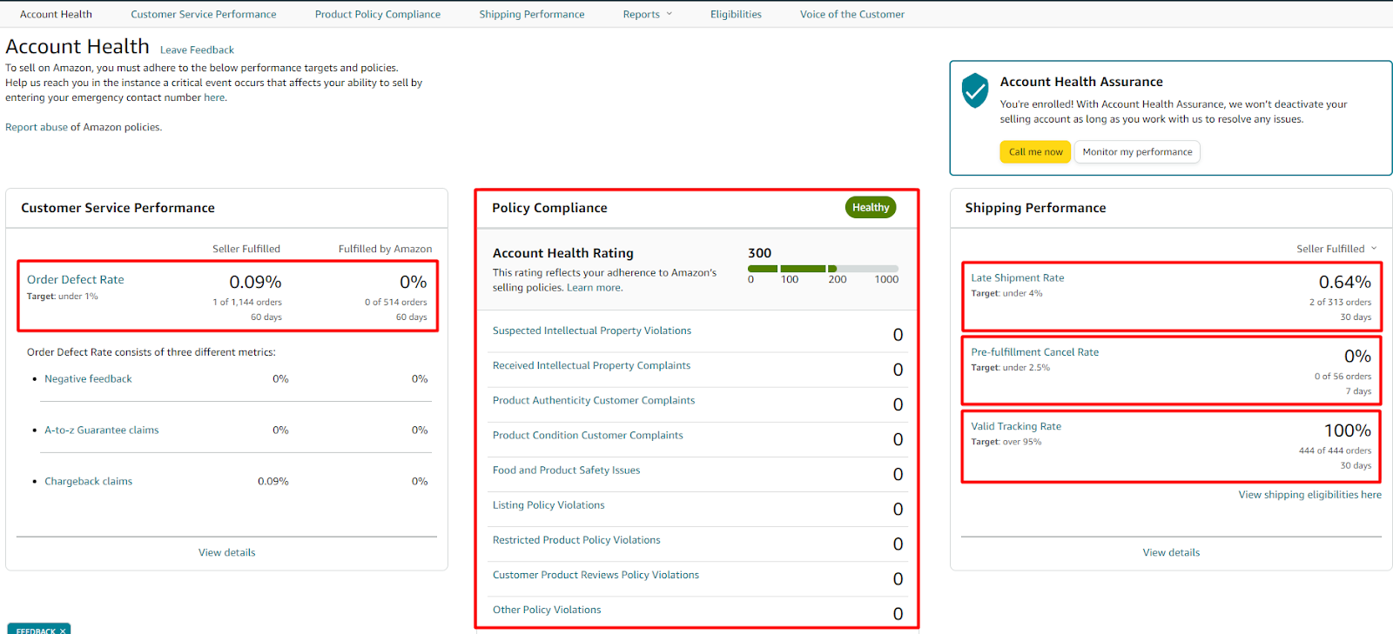Open the Chargeback claims metric
This screenshot has width=1393, height=634.
click(x=88, y=482)
